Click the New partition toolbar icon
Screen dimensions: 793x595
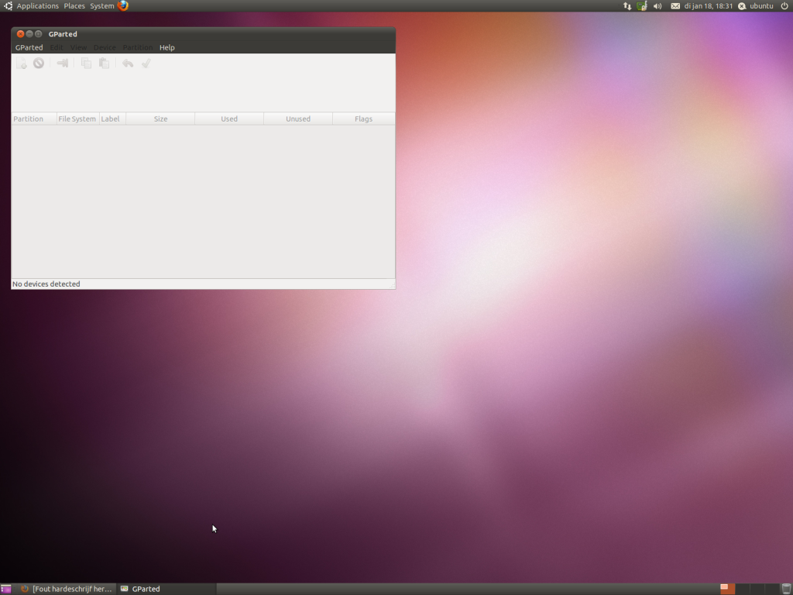(x=22, y=64)
